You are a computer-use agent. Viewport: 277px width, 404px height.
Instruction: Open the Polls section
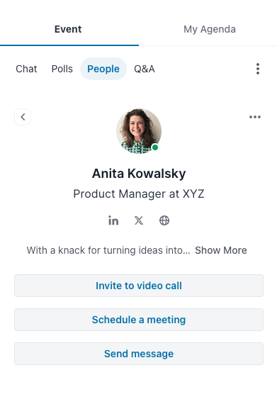point(62,69)
